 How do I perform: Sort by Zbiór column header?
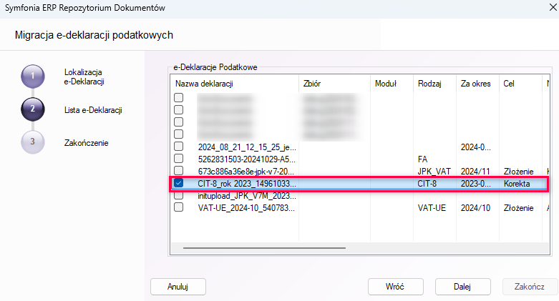coord(334,84)
